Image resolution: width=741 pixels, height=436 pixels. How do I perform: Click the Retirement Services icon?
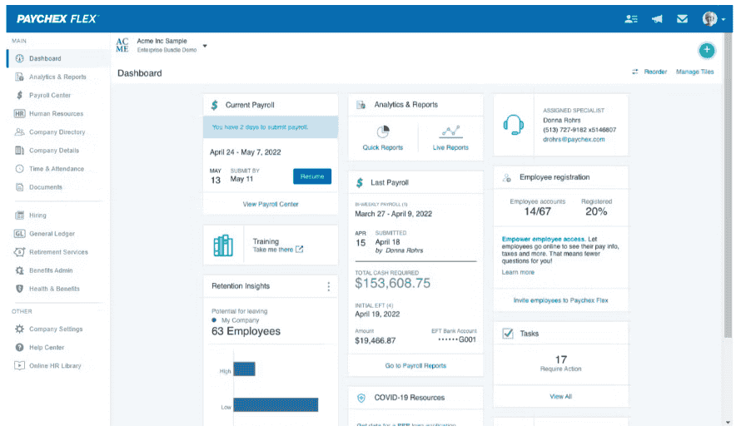tap(19, 252)
